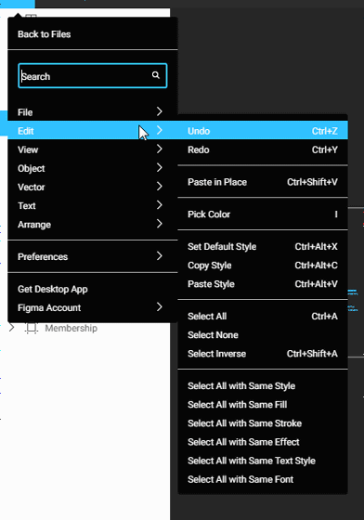Click into the Search input field
The height and width of the screenshot is (520, 364).
point(93,76)
